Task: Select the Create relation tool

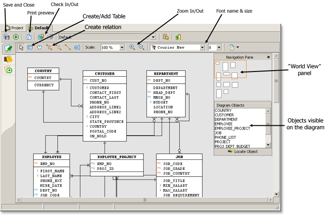Action: pyautogui.click(x=49, y=47)
